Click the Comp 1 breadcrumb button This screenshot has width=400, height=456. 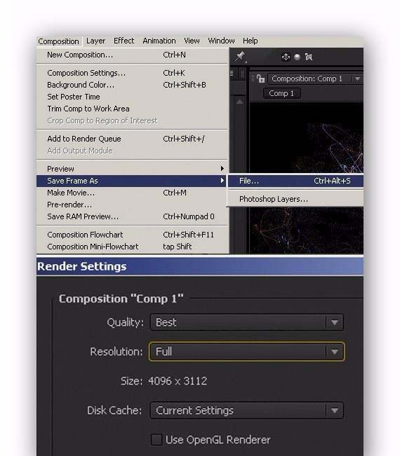281,93
